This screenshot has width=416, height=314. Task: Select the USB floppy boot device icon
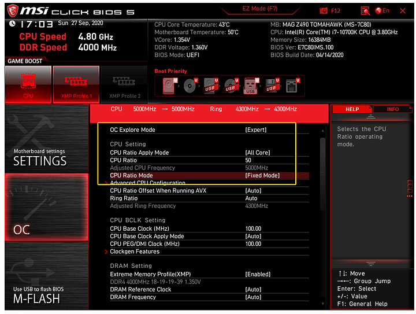(x=272, y=86)
